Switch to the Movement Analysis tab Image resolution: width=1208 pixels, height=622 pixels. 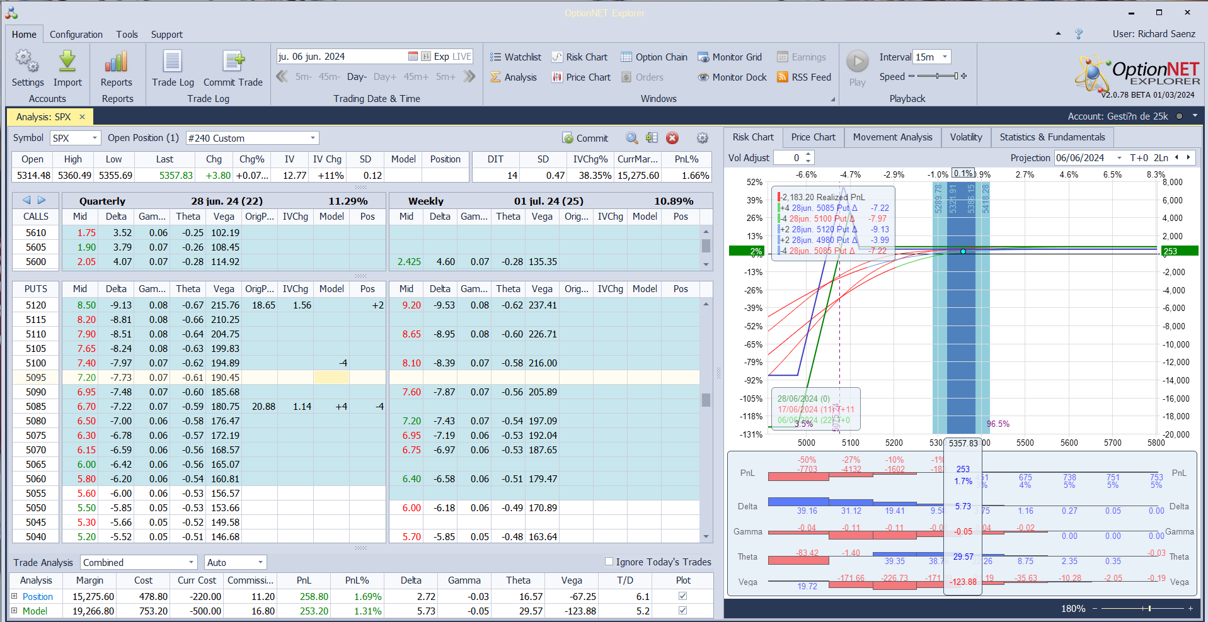[x=892, y=137]
